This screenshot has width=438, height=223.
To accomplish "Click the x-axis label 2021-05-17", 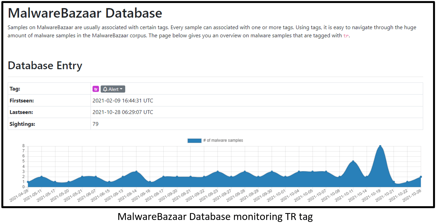I will click(x=46, y=195).
